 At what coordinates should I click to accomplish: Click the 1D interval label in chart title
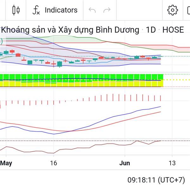point(151,30)
